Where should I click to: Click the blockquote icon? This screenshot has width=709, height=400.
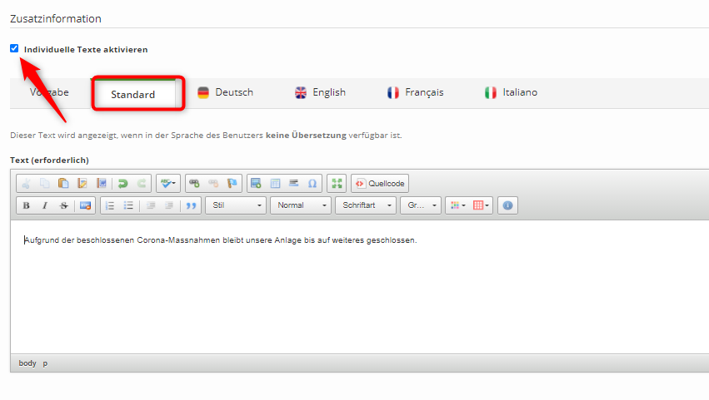[192, 205]
